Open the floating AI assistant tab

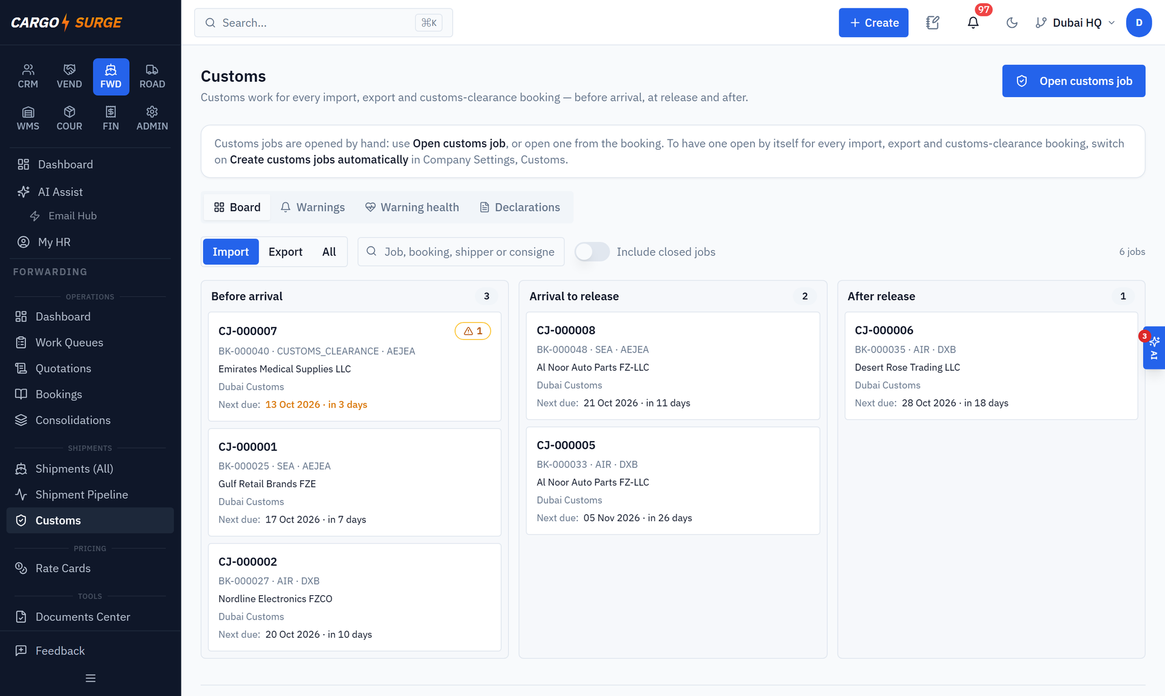[1154, 348]
